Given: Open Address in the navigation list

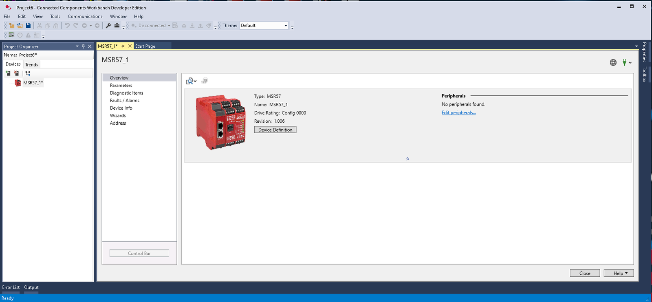Looking at the screenshot, I should [x=118, y=123].
